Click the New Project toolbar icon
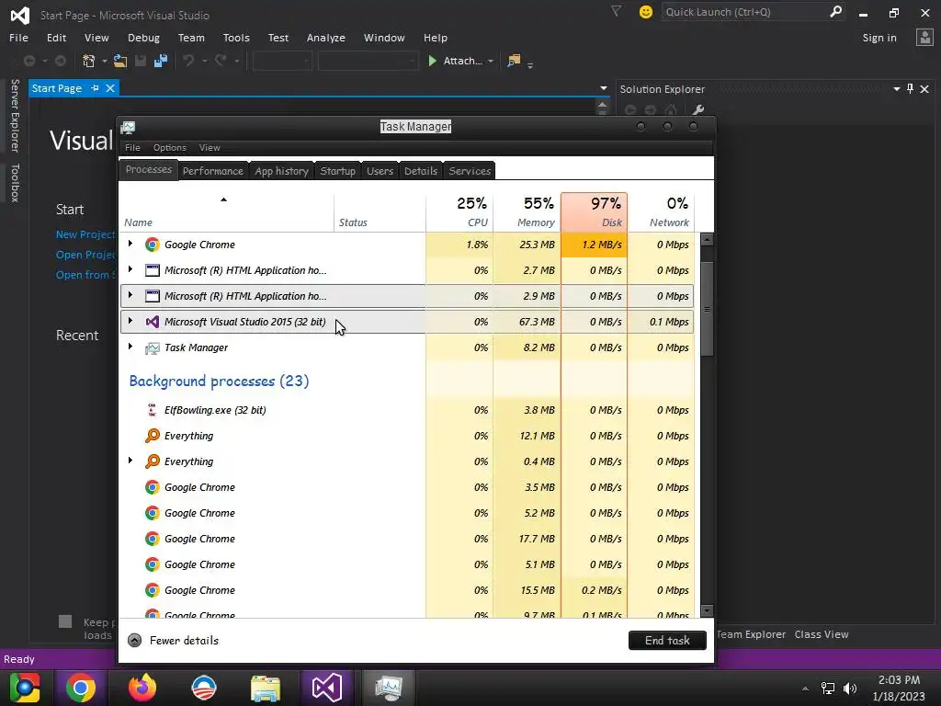The height and width of the screenshot is (706, 941). click(88, 61)
